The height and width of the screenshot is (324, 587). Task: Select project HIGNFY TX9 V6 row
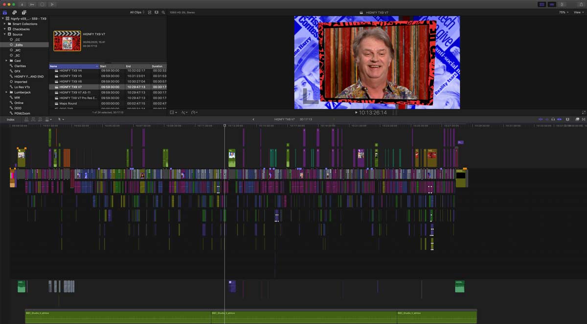tap(108, 81)
